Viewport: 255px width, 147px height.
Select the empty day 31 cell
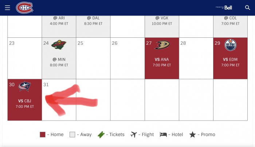tap(59, 100)
